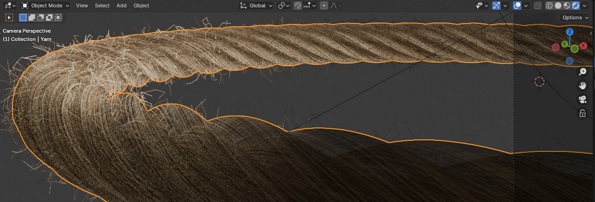Click the negative X axis gizmo circle
The width and height of the screenshot is (595, 202).
(x=556, y=47)
